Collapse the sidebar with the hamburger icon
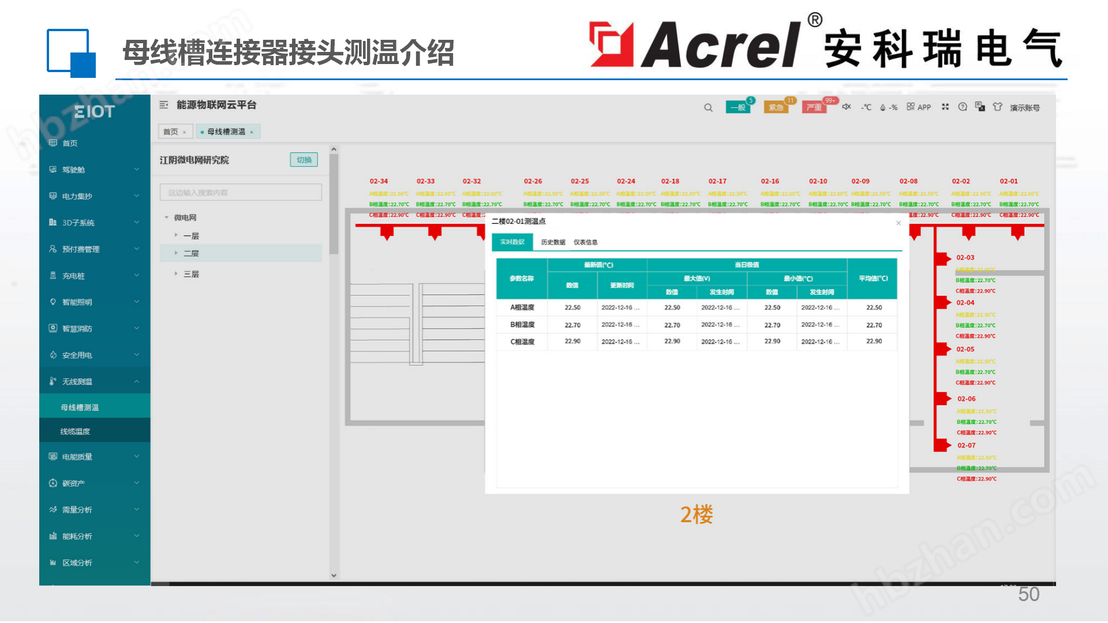 coord(164,105)
